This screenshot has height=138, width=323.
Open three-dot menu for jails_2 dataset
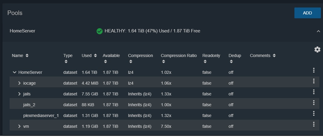pyautogui.click(x=314, y=103)
